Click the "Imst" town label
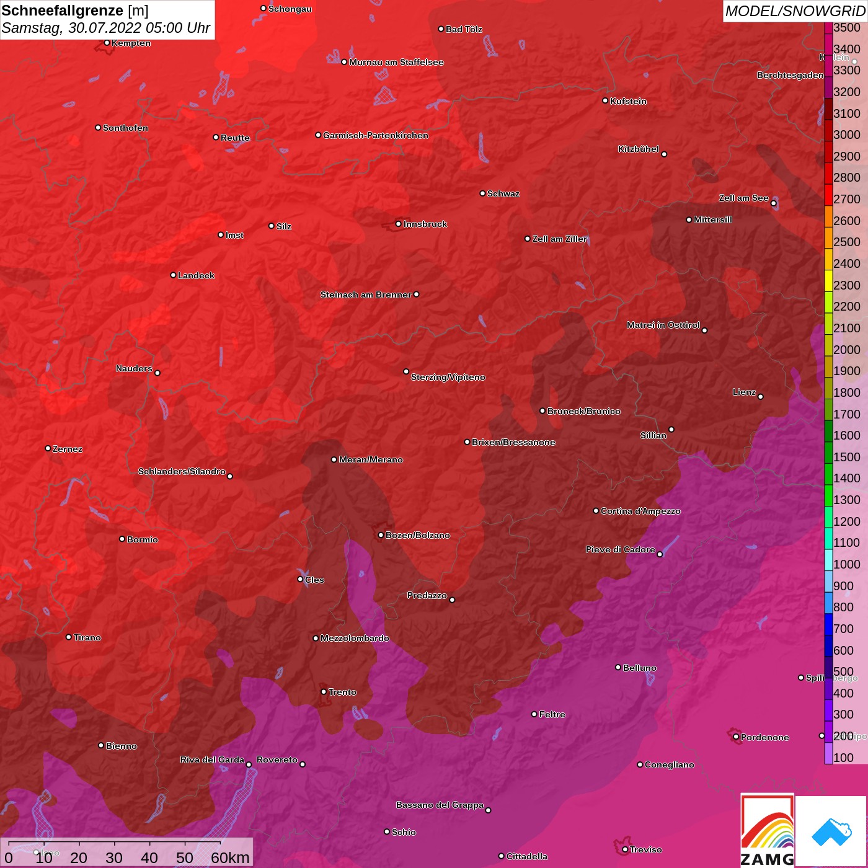Image resolution: width=868 pixels, height=868 pixels. point(234,235)
